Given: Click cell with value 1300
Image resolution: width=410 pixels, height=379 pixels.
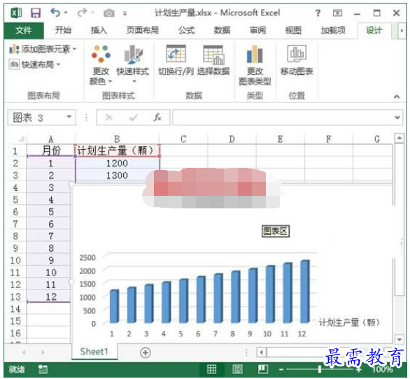Looking at the screenshot, I should point(118,175).
